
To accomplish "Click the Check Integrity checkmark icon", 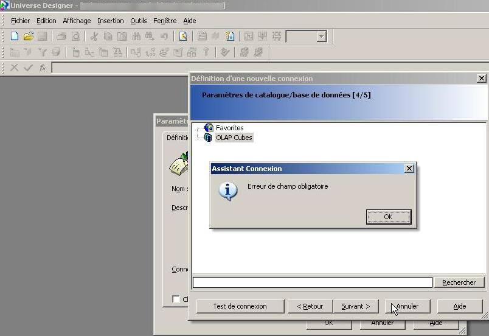I will pos(224,52).
